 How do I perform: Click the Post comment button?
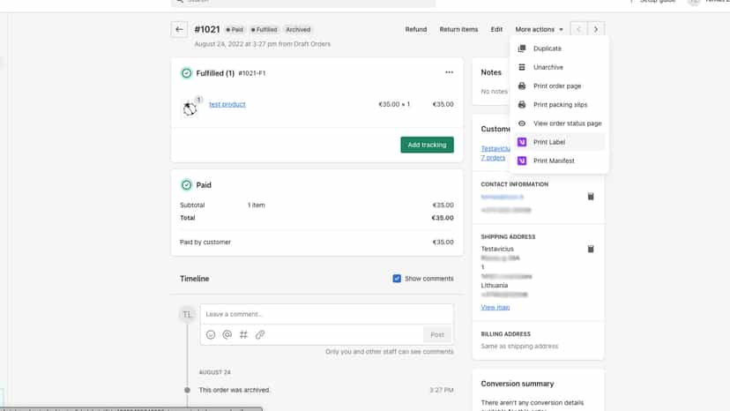pyautogui.click(x=437, y=334)
